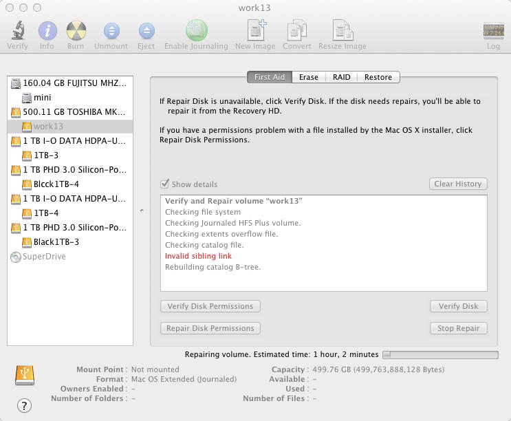
Task: Toggle the Show details checkbox
Action: 165,184
